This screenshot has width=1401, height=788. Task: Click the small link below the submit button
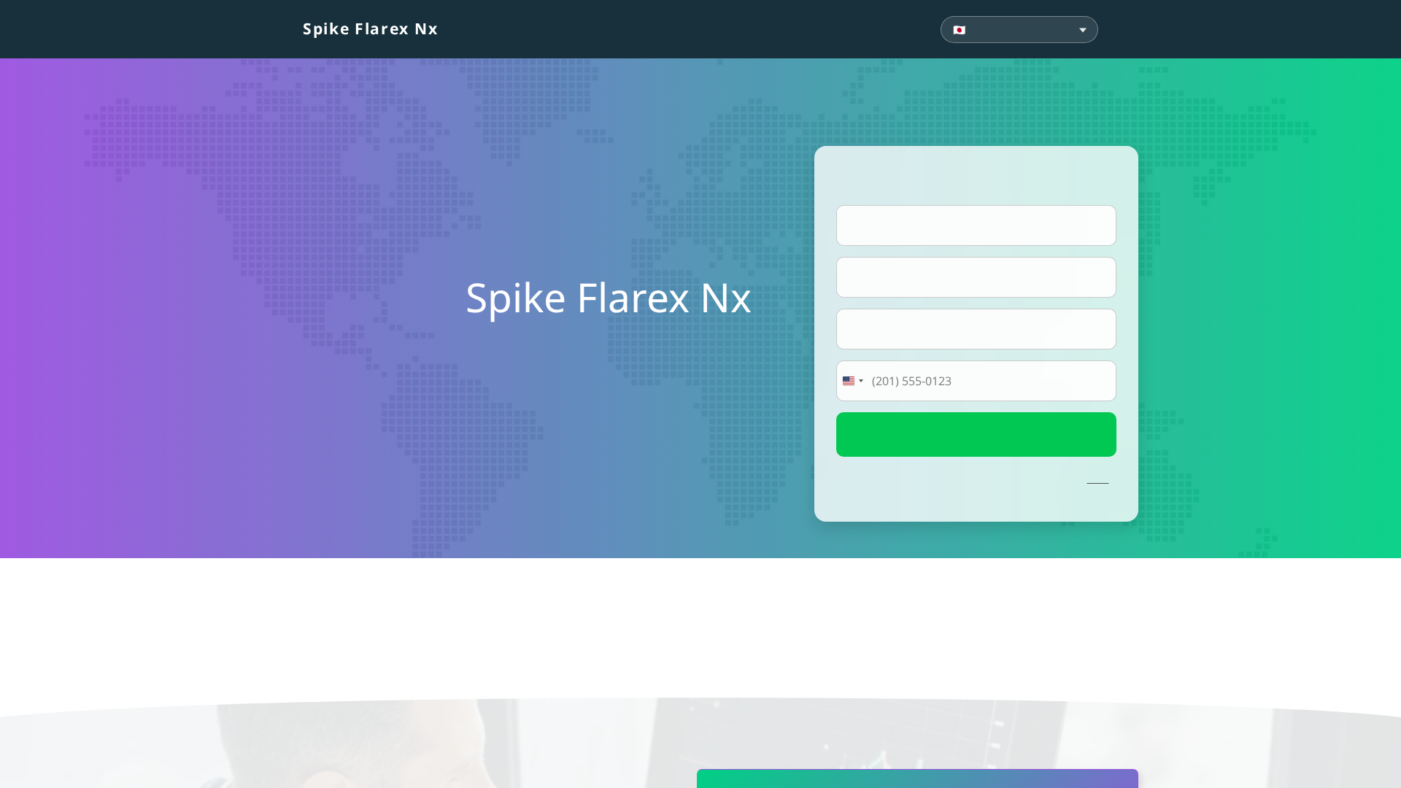[1097, 482]
